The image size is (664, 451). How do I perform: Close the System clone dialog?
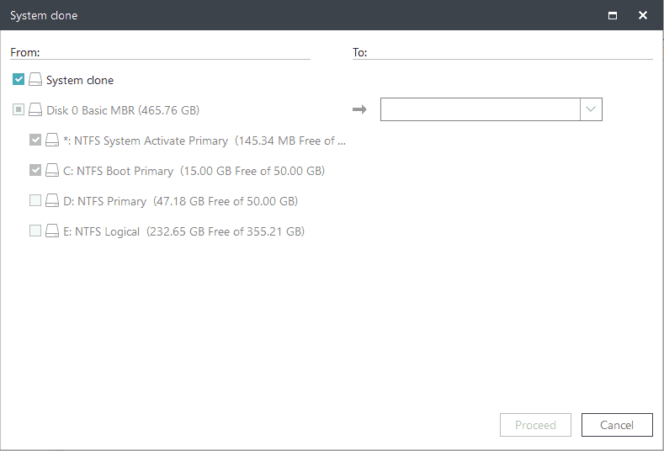click(x=643, y=15)
